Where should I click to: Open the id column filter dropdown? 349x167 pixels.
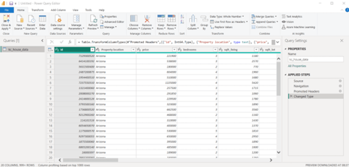pyautogui.click(x=92, y=50)
